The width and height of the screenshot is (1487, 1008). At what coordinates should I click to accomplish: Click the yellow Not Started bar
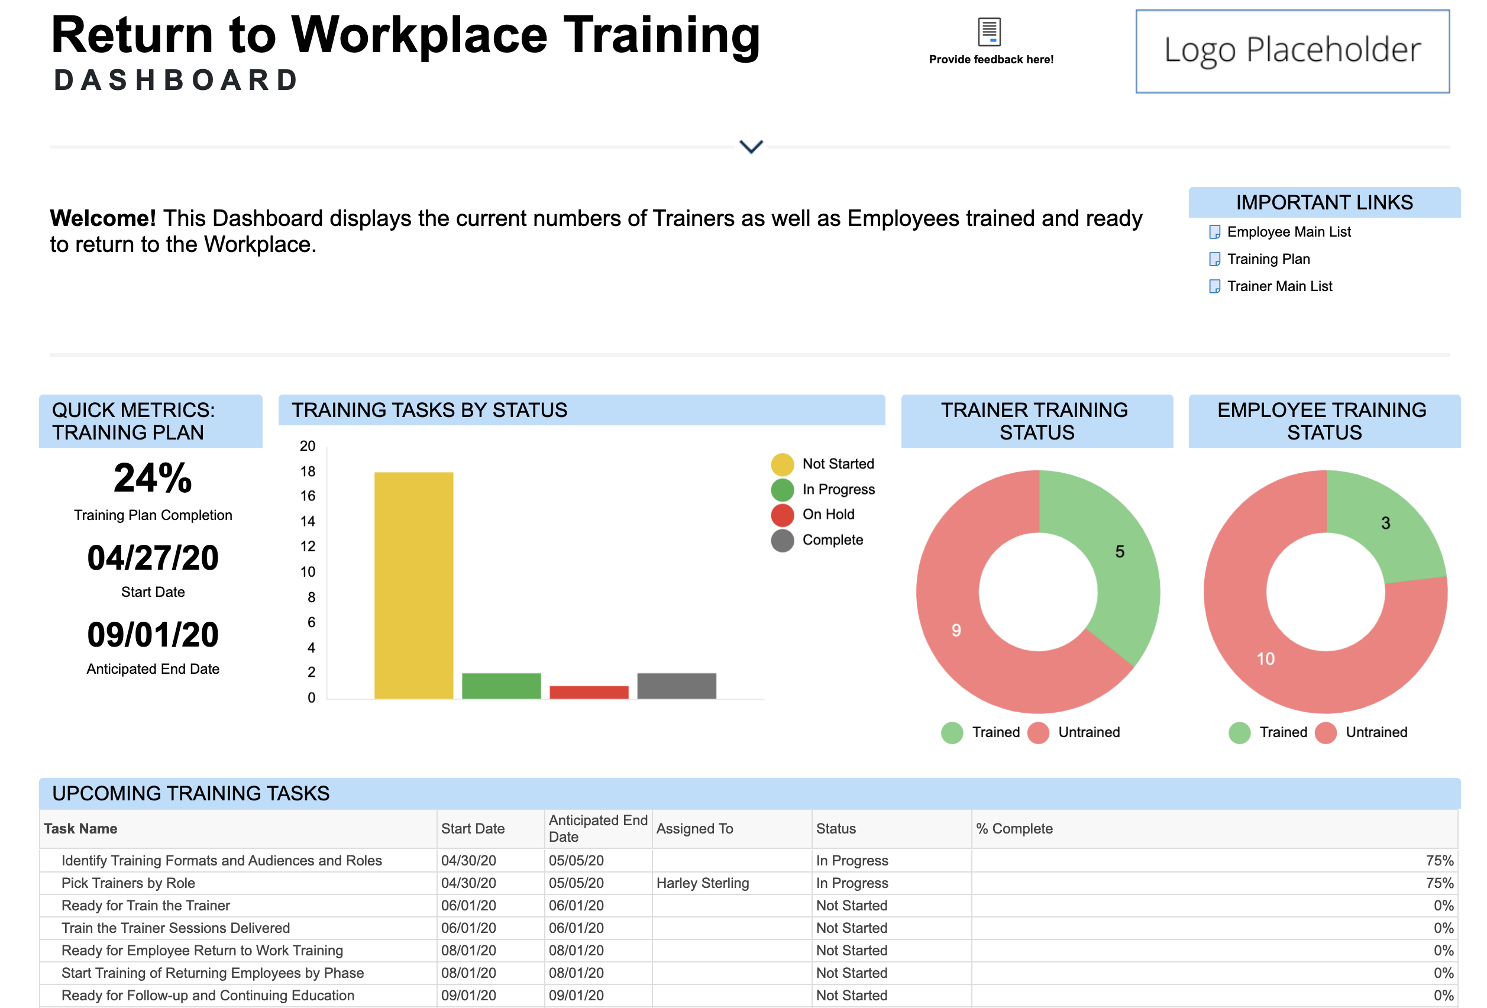coord(413,584)
